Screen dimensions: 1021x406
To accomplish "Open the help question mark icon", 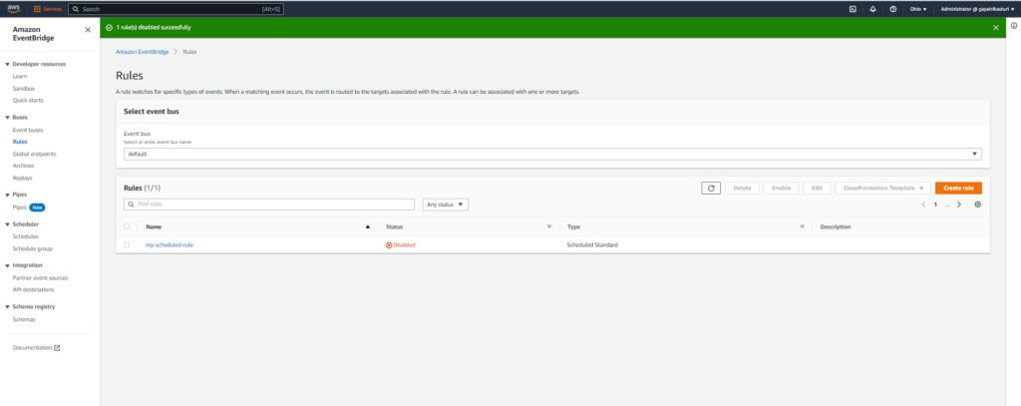I will click(x=892, y=9).
